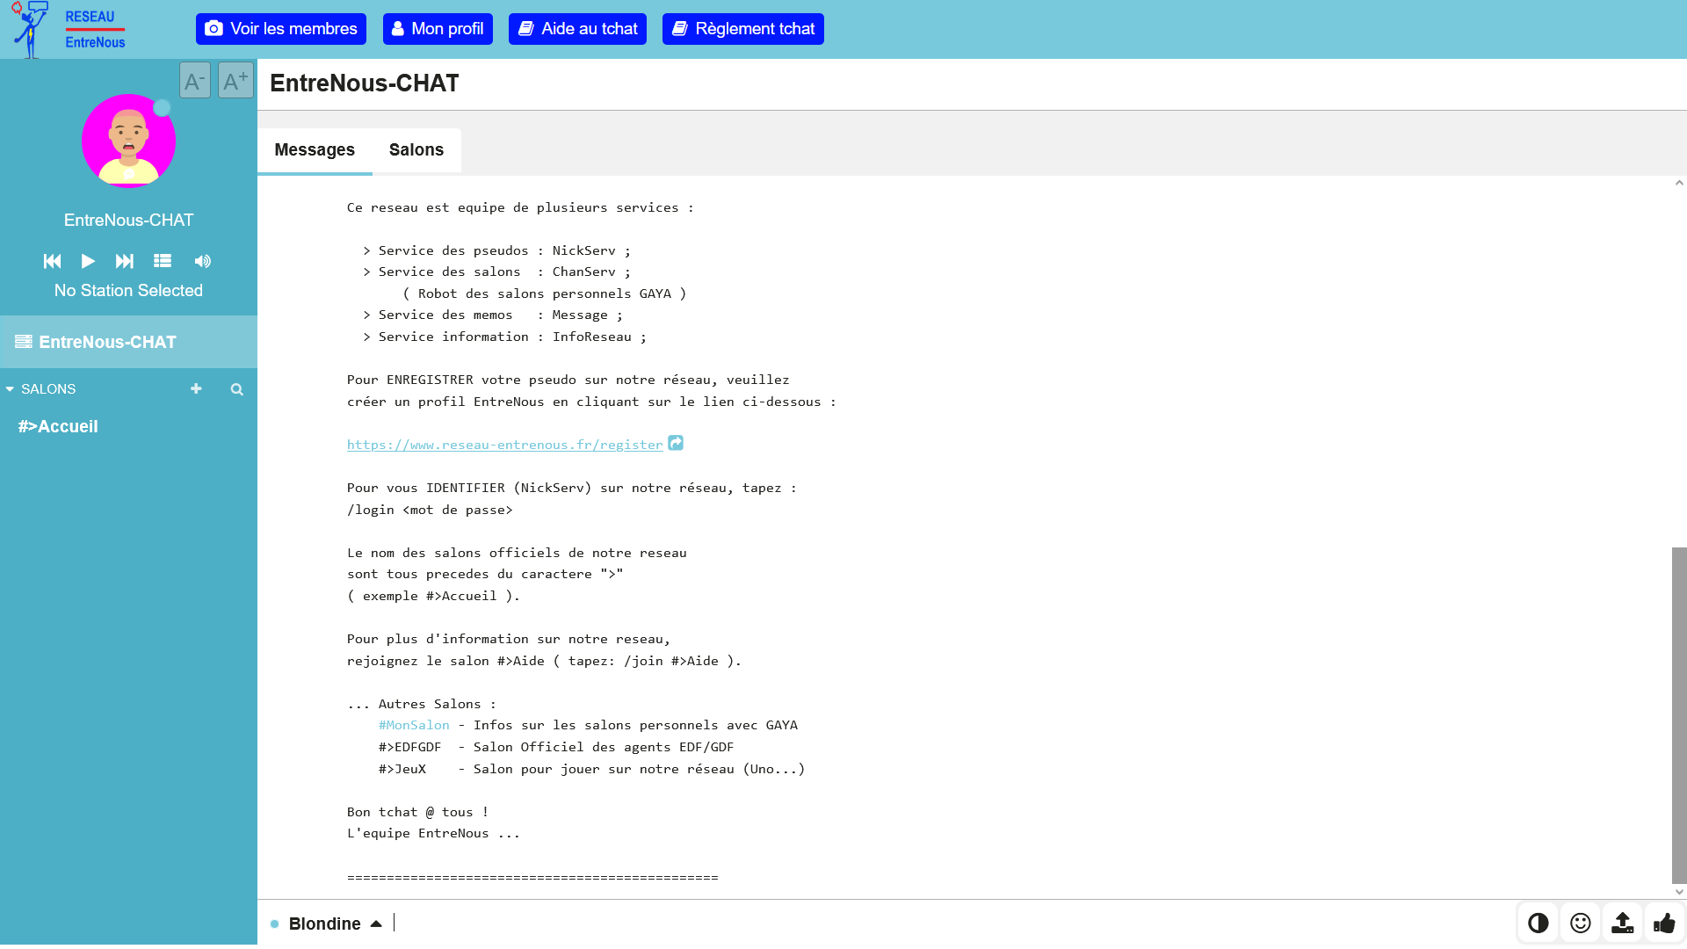Open Voir les membres

coord(281,29)
